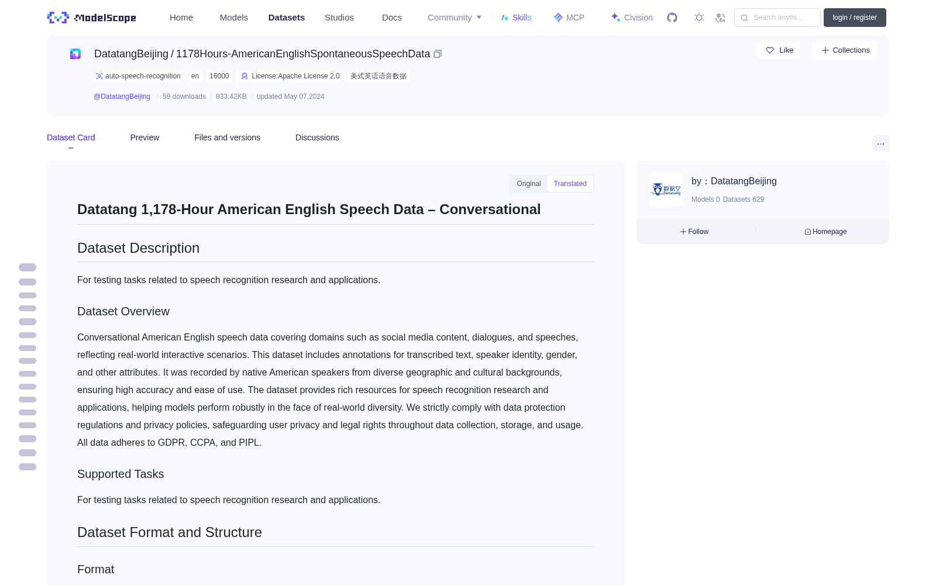Open the more options ellipsis button
This screenshot has width=936, height=585.
coord(880,143)
